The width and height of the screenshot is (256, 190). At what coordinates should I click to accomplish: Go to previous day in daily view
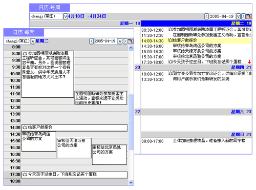(x=92, y=41)
